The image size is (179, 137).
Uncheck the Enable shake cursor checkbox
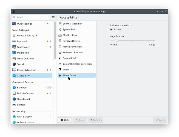coord(111,30)
